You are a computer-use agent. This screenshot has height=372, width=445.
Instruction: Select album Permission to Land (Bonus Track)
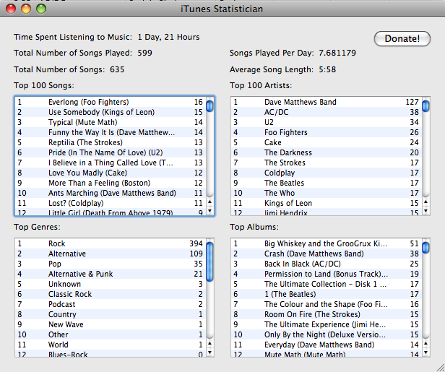click(x=327, y=274)
